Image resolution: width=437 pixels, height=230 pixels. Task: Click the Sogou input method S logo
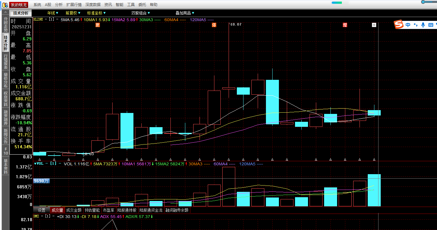399,25
